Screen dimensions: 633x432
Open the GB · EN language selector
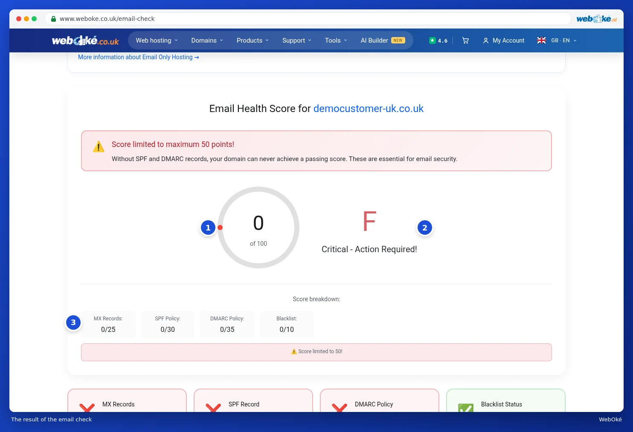pos(557,40)
